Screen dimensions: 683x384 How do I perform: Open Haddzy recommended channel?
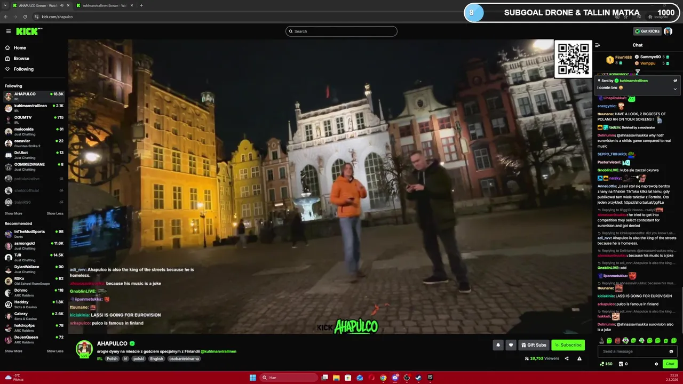(x=34, y=304)
